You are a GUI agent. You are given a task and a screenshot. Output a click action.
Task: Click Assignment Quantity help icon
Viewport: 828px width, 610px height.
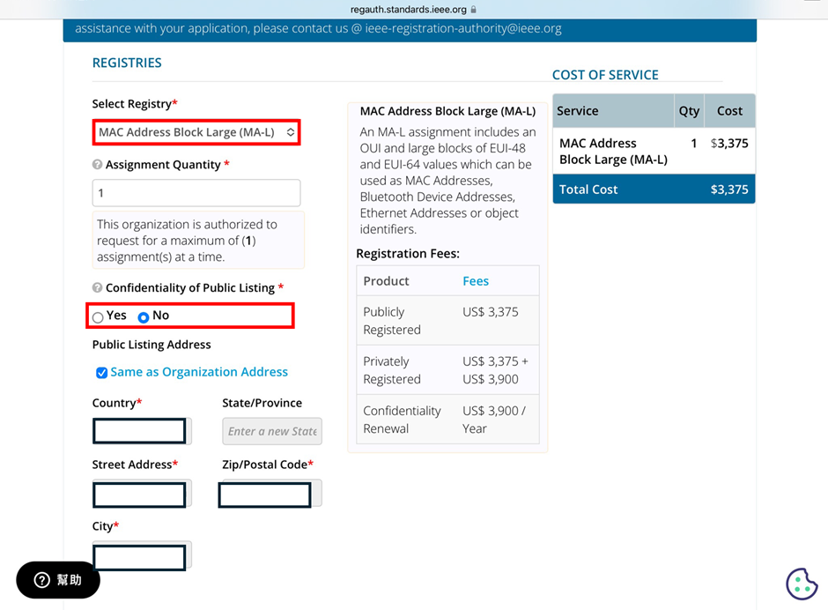(97, 164)
